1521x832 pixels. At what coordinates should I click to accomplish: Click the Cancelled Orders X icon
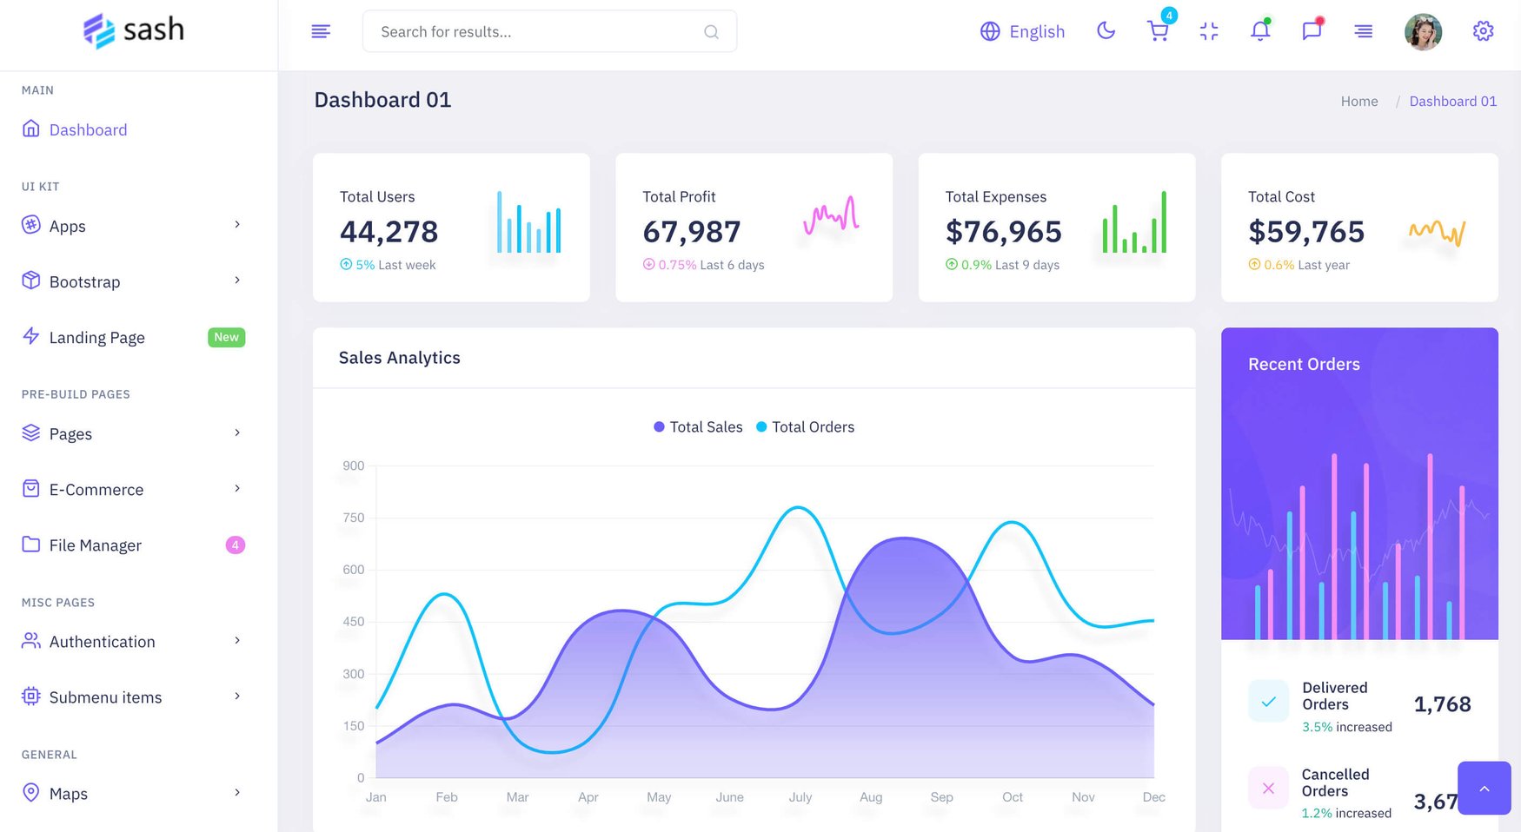pyautogui.click(x=1269, y=788)
